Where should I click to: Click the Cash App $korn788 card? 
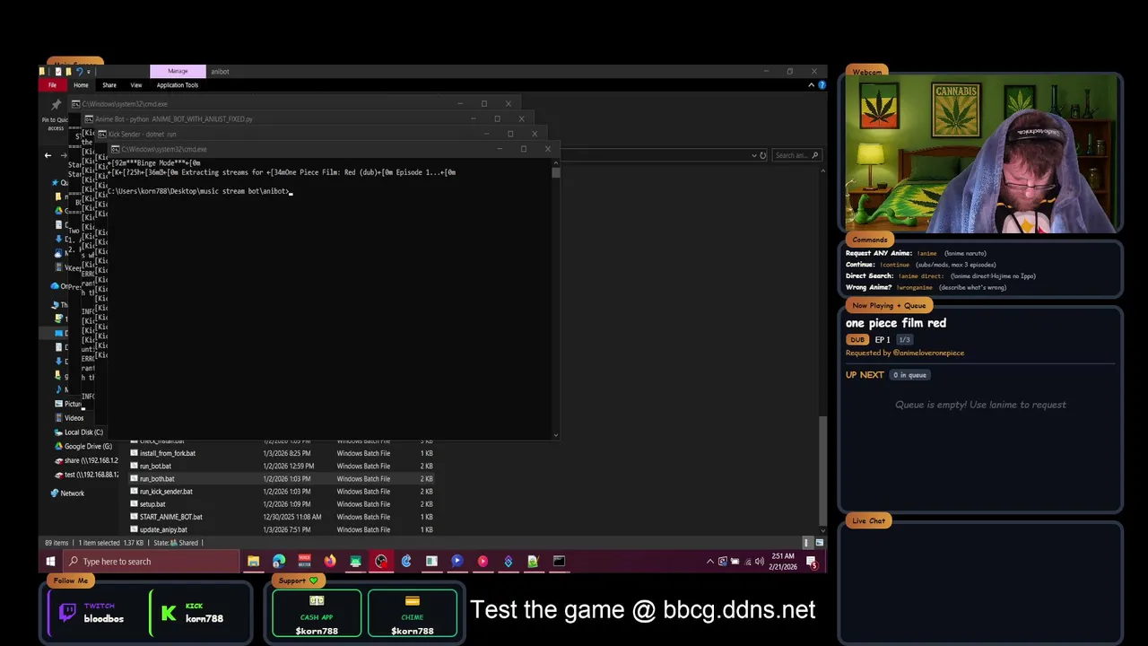pos(317,613)
